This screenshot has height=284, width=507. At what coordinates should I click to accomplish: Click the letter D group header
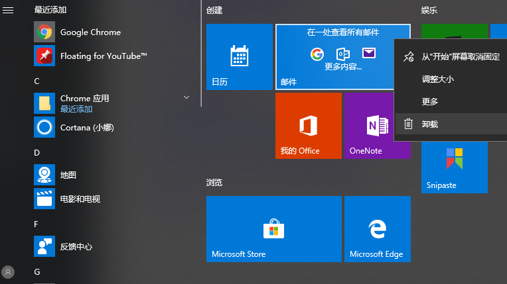37,153
